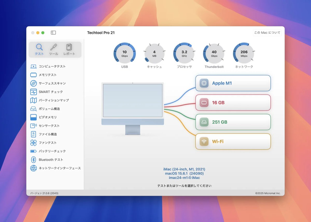Click the ネットワーク 206 Mbps gauge
The width and height of the screenshot is (311, 222).
tap(244, 53)
